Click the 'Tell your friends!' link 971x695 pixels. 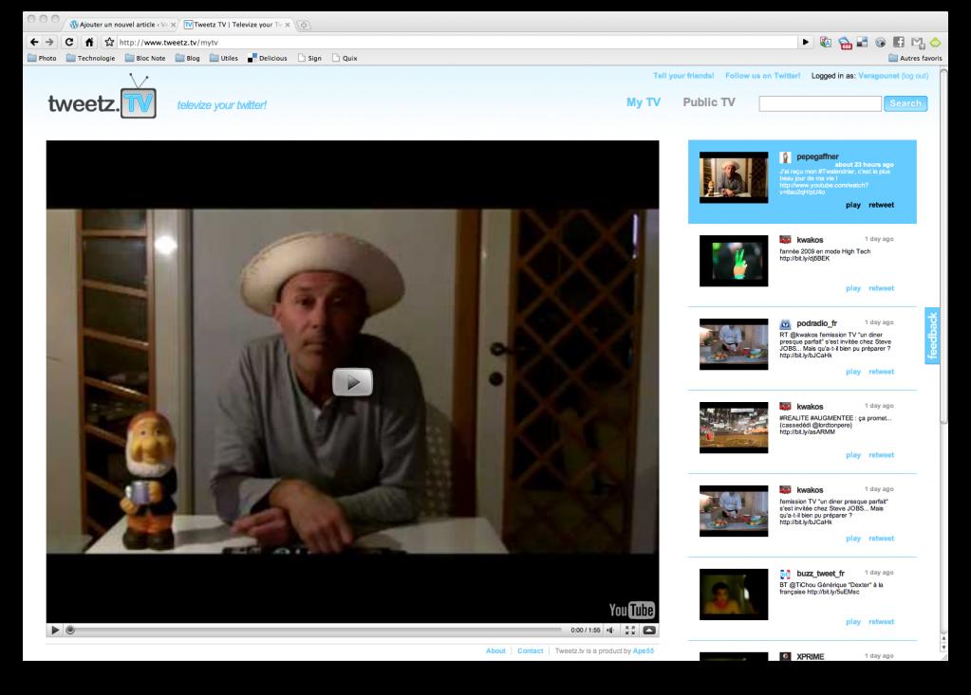[683, 76]
